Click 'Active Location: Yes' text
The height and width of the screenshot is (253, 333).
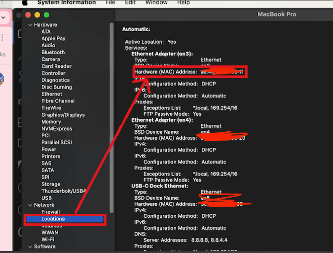tap(150, 42)
